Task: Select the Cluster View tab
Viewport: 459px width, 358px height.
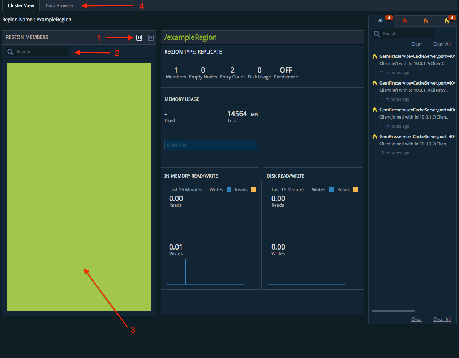Action: click(x=21, y=6)
